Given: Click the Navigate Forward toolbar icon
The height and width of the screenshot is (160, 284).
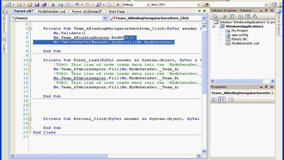Looking at the screenshot, I should pyautogui.click(x=109, y=5).
